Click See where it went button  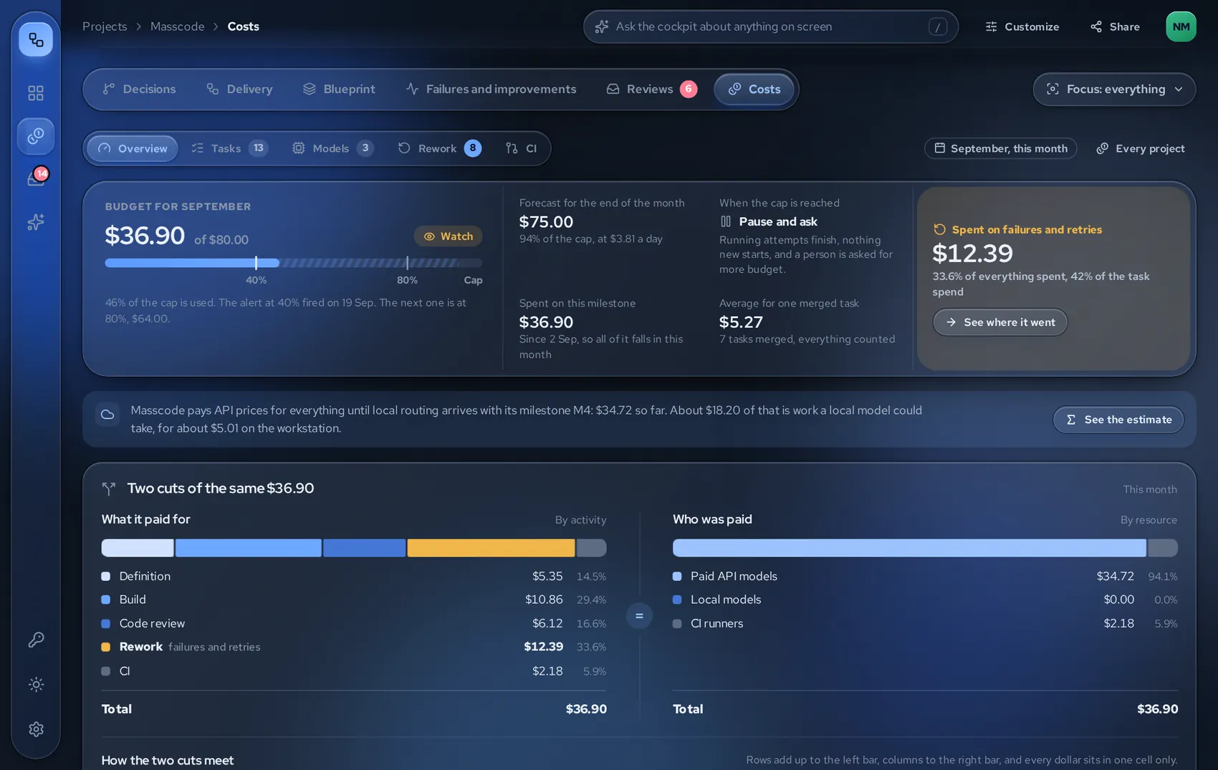[x=1000, y=322]
